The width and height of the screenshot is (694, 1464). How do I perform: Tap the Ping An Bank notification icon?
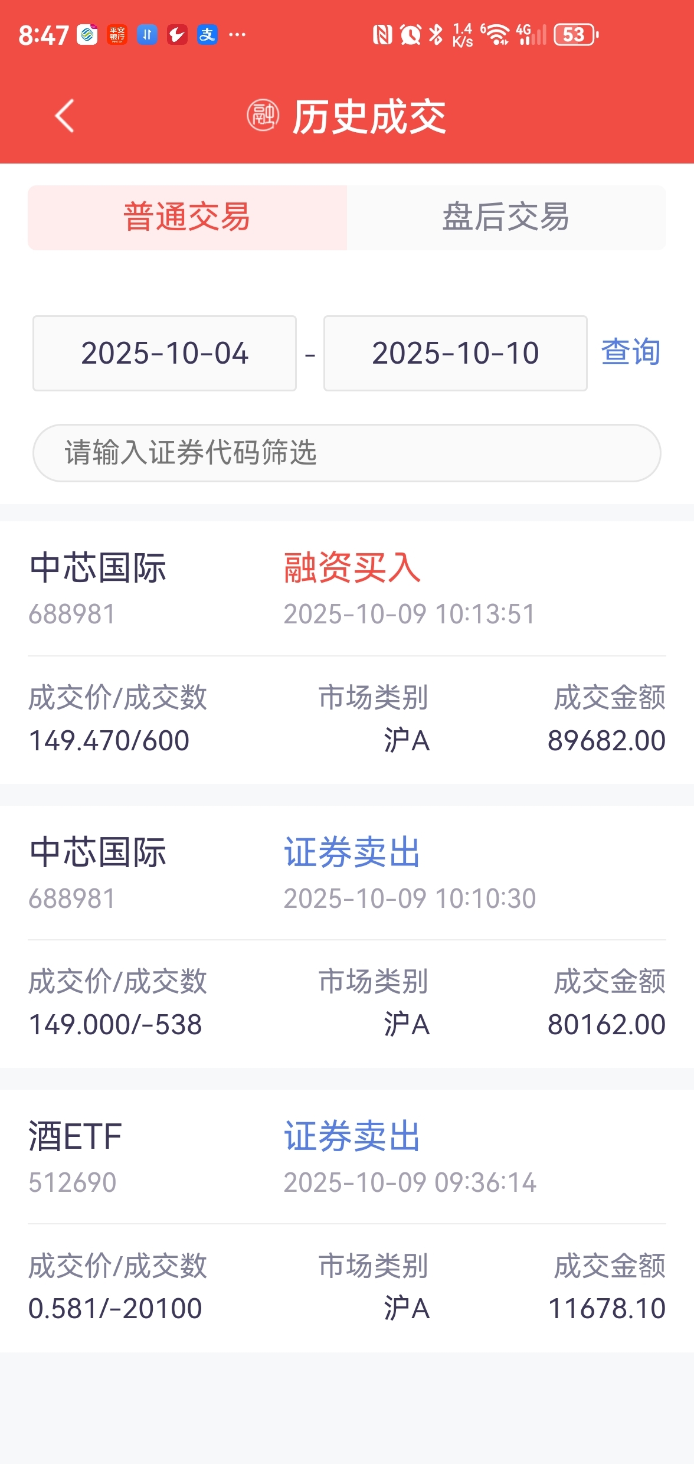click(x=117, y=35)
